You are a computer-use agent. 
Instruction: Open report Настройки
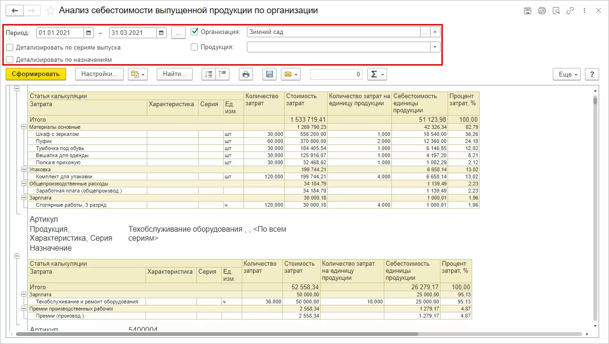pos(99,74)
